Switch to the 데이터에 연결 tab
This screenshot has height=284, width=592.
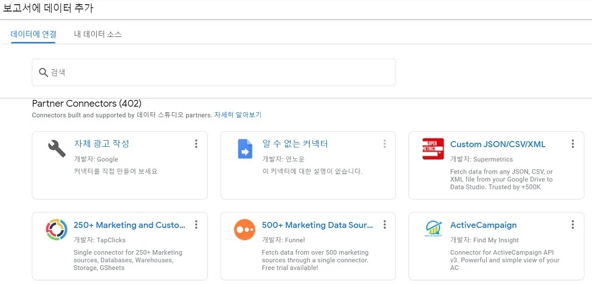33,35
